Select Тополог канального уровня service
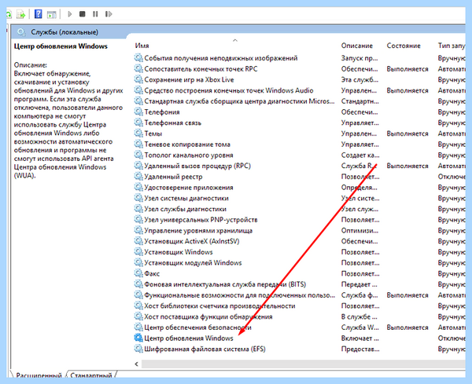Viewport: 472px width, 384px height. point(189,155)
